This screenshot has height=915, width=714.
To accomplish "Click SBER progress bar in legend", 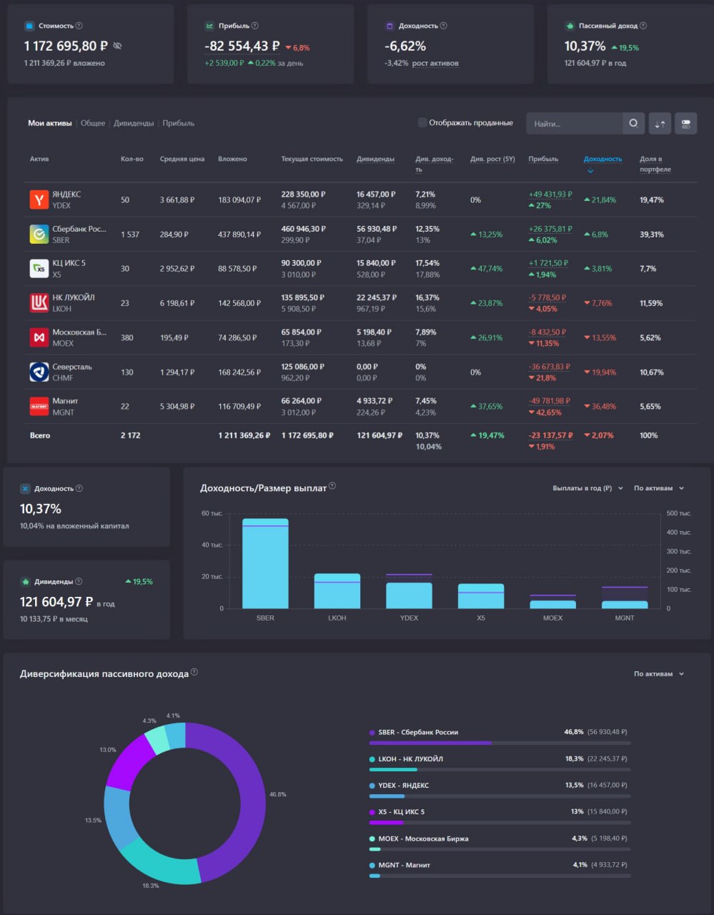I will [500, 743].
